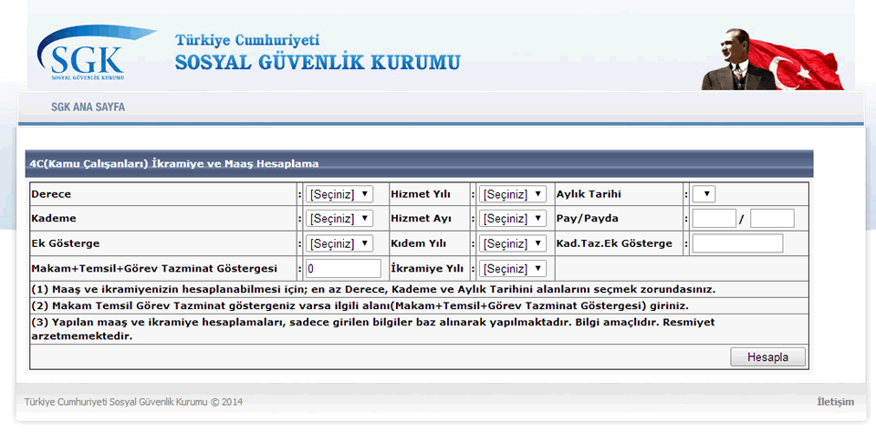This screenshot has height=433, width=876.
Task: Open the İletişim link in footer
Action: (835, 402)
